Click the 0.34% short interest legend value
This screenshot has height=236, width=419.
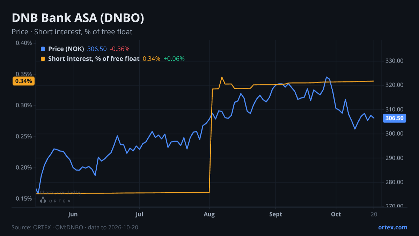pyautogui.click(x=152, y=59)
